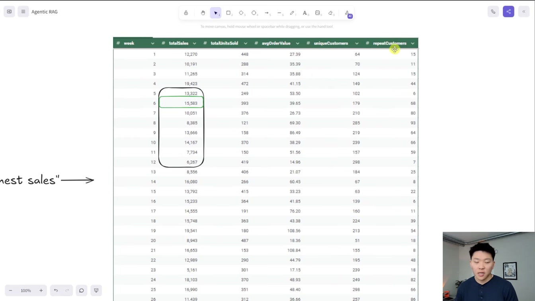Click the 5,161 total sales cell
The image size is (535, 301).
(x=192, y=270)
